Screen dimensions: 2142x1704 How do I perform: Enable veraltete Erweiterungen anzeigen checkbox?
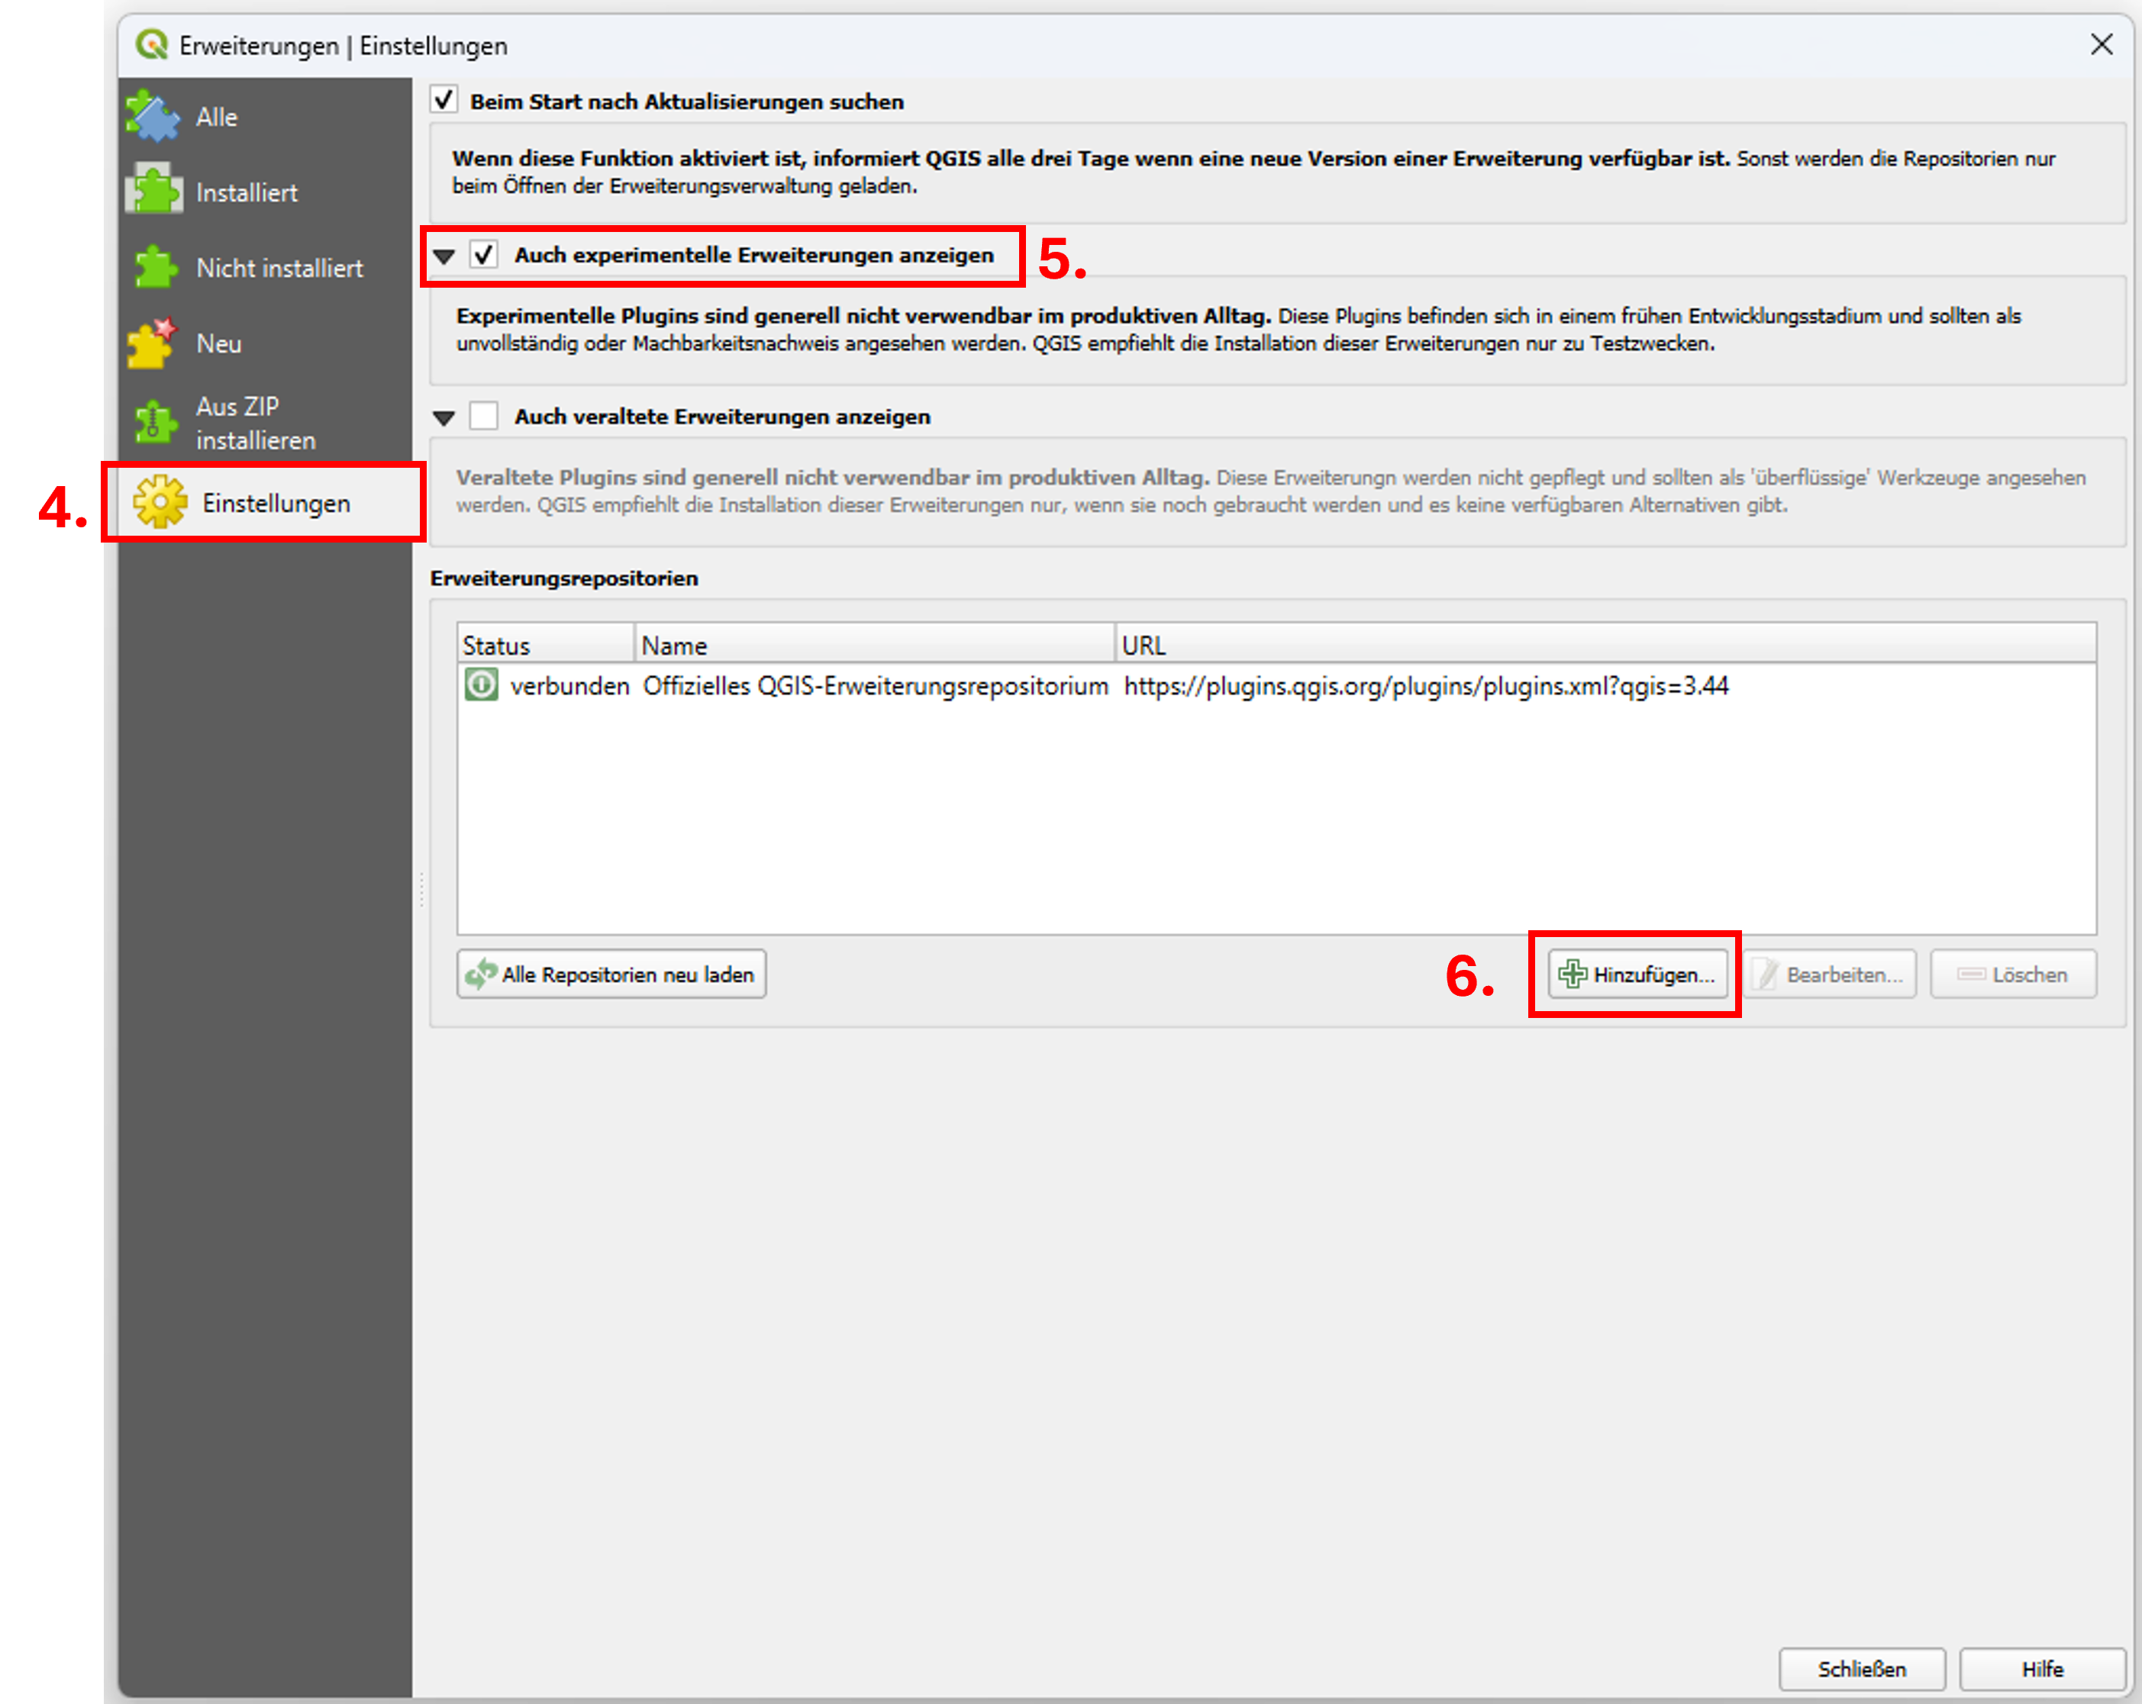click(x=484, y=416)
